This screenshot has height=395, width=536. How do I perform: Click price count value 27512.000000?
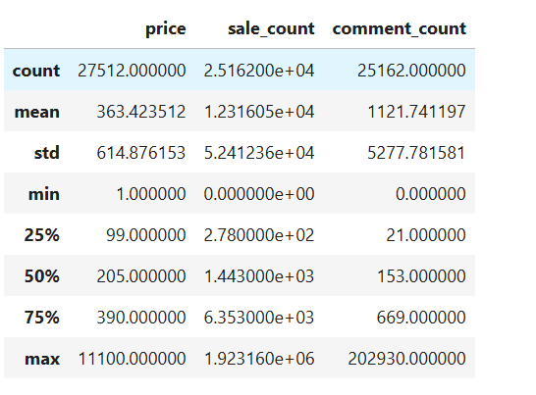(132, 71)
